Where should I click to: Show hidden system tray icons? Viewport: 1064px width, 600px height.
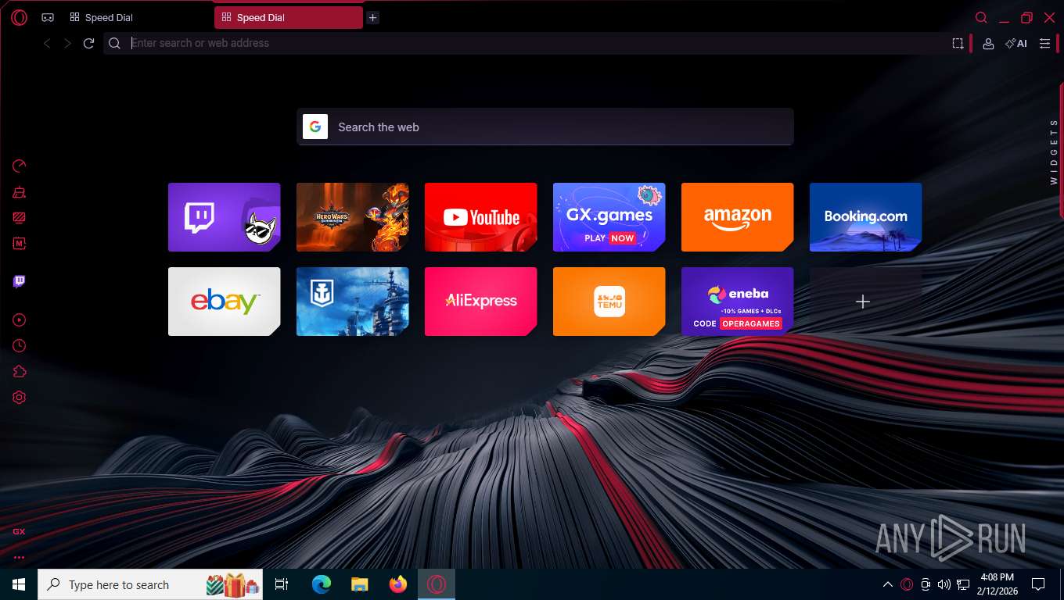pyautogui.click(x=888, y=584)
